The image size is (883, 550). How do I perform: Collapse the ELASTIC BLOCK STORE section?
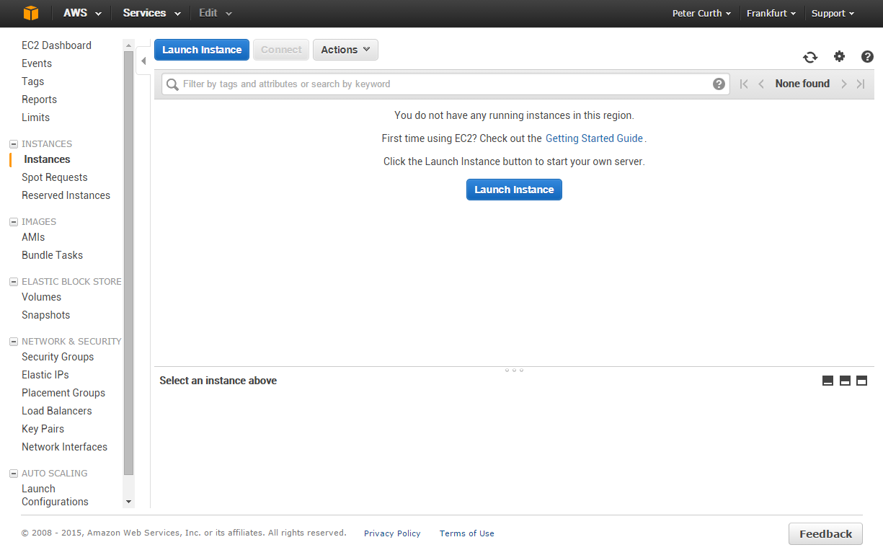click(x=14, y=282)
